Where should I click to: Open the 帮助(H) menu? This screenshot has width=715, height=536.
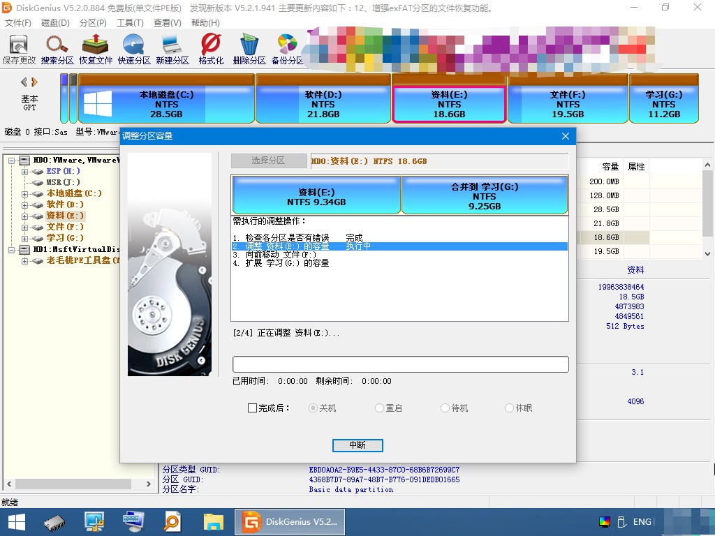tap(205, 23)
